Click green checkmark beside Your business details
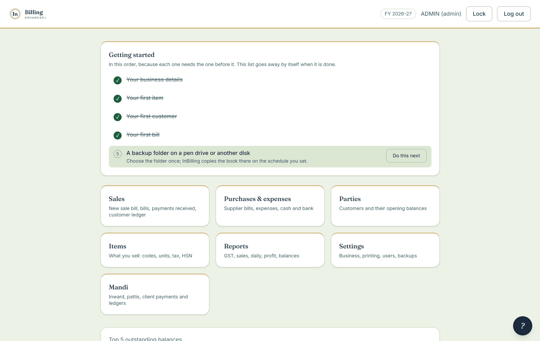The image size is (540, 341). pyautogui.click(x=117, y=80)
